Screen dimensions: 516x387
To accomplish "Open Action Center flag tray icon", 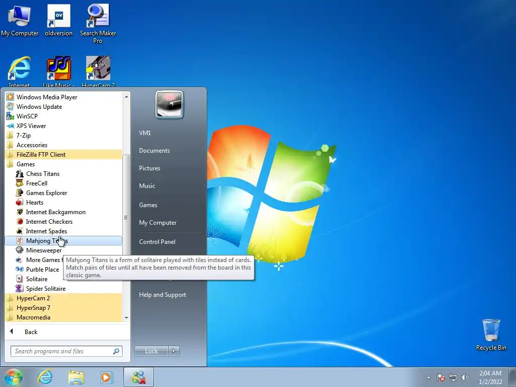I will pos(440,377).
